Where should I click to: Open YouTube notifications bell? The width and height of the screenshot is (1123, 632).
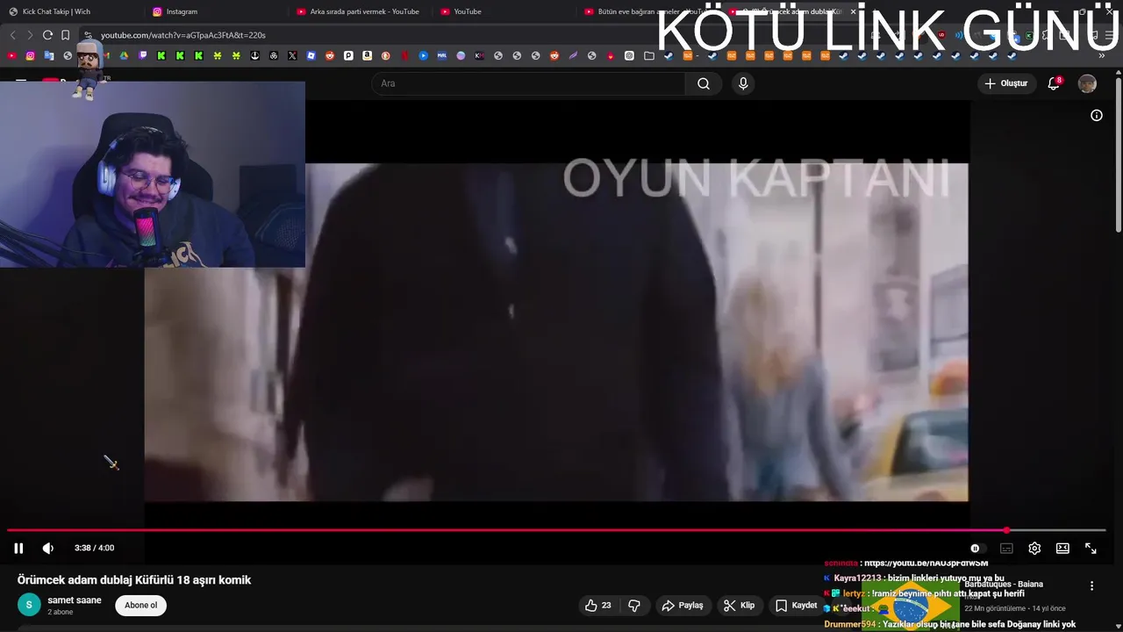pyautogui.click(x=1054, y=83)
